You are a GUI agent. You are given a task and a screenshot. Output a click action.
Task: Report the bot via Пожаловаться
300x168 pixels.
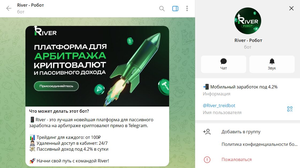click(237, 160)
